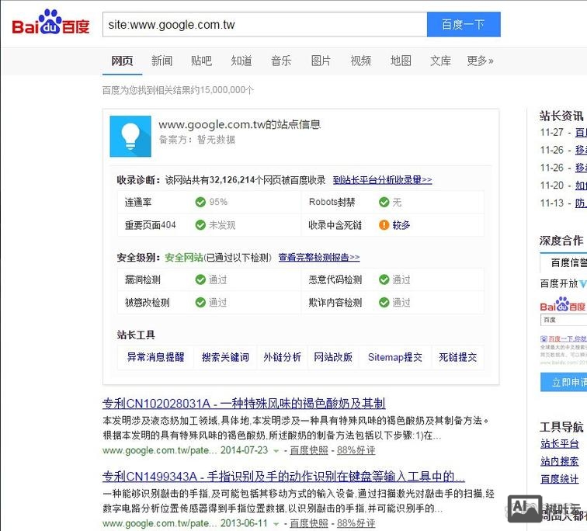587x531 pixels.
Task: Switch to the 视频 tab
Action: point(361,61)
